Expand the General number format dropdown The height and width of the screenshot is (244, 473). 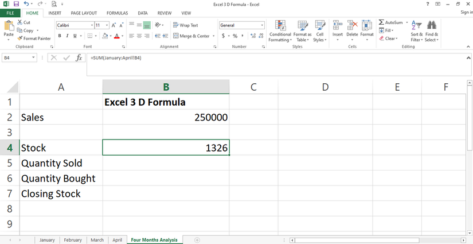(x=263, y=25)
